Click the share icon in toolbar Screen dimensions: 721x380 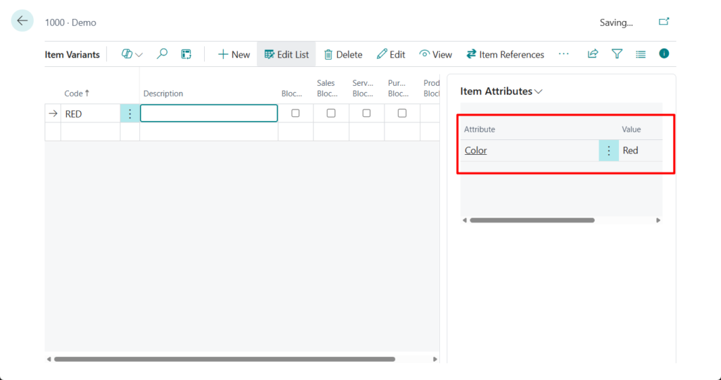593,54
